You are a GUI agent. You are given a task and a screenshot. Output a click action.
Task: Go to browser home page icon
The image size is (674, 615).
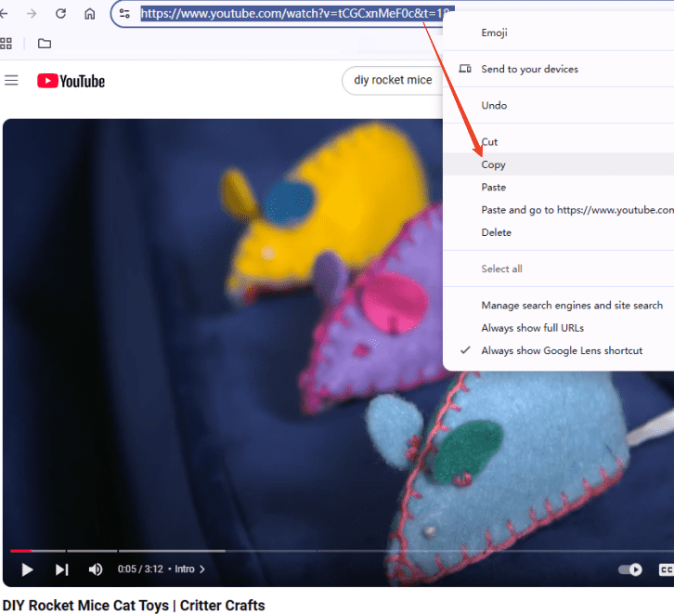[x=89, y=14]
